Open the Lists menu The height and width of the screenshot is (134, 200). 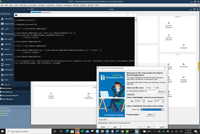(x=16, y=5)
